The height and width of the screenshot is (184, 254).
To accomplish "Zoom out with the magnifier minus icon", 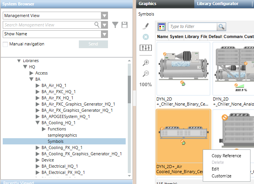I will coord(146,73).
